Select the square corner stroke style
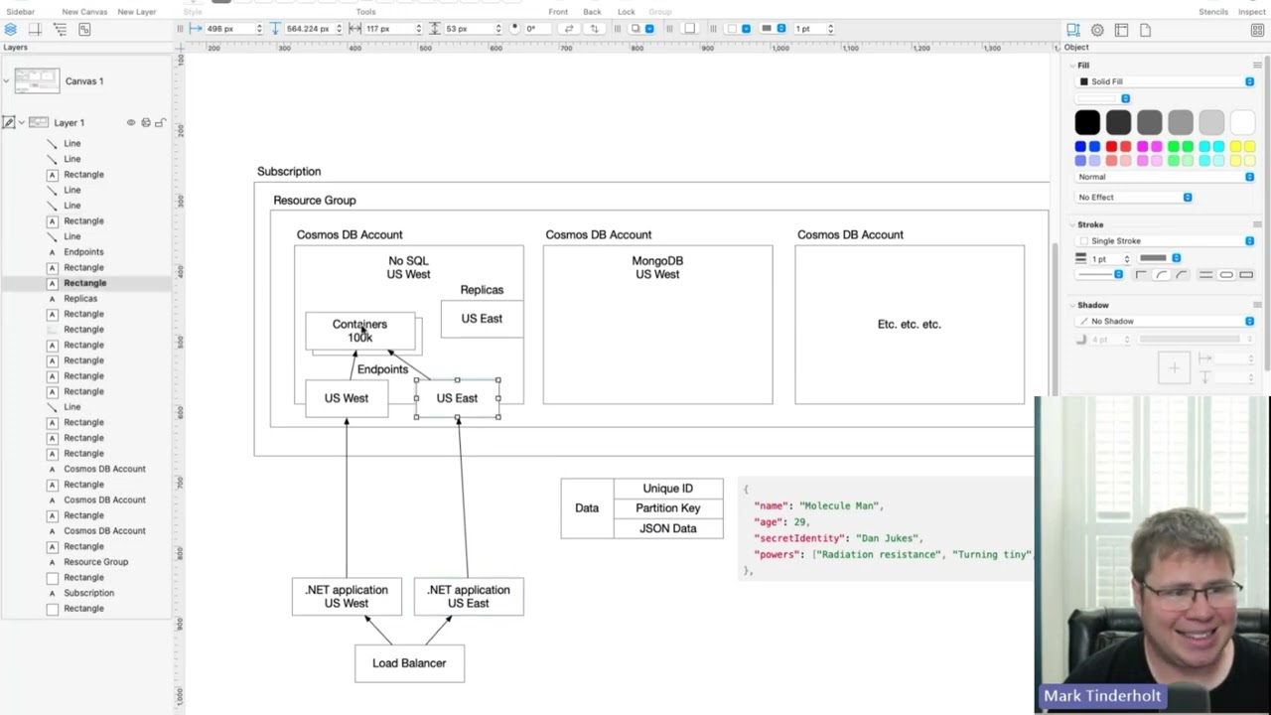Screen dimensions: 1271x715 click(x=1141, y=275)
